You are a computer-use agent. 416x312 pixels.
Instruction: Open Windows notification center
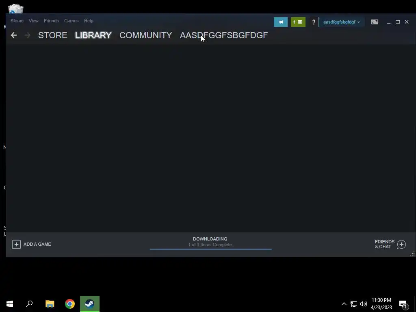click(x=403, y=304)
